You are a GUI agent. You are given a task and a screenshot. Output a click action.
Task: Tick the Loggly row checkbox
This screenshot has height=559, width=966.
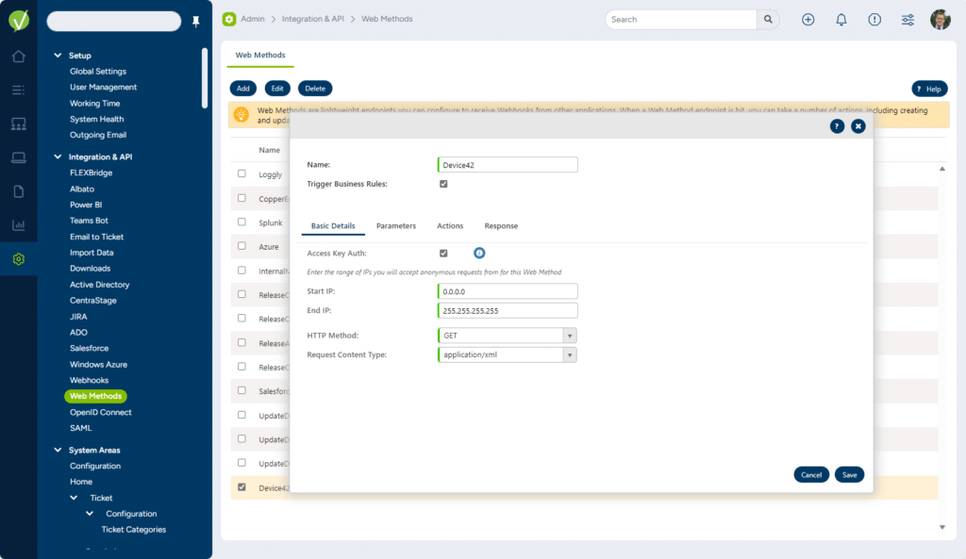242,173
